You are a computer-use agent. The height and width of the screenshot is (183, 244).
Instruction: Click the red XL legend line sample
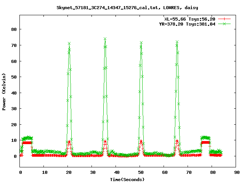[224, 19]
